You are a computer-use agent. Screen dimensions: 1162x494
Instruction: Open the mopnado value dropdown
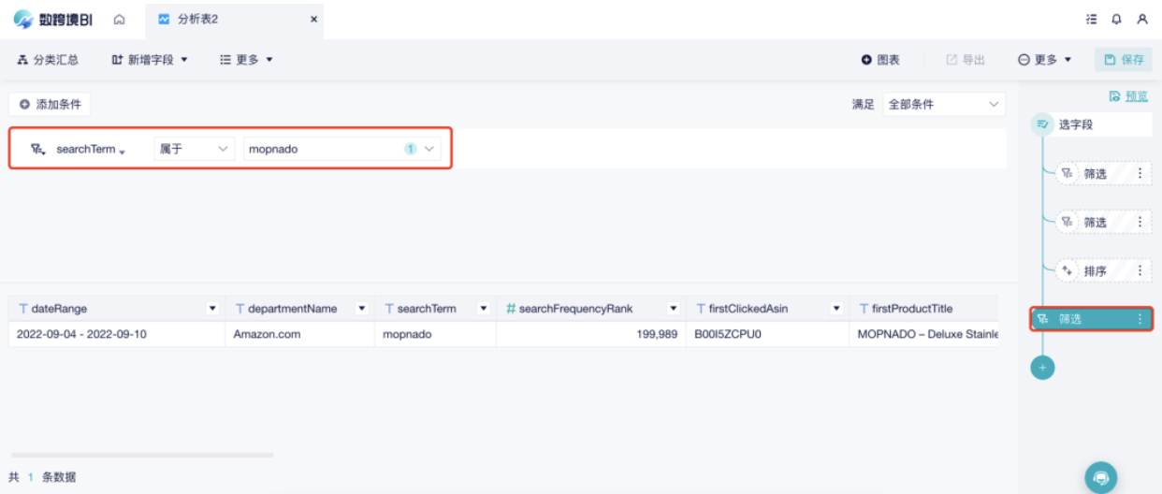tap(341, 149)
